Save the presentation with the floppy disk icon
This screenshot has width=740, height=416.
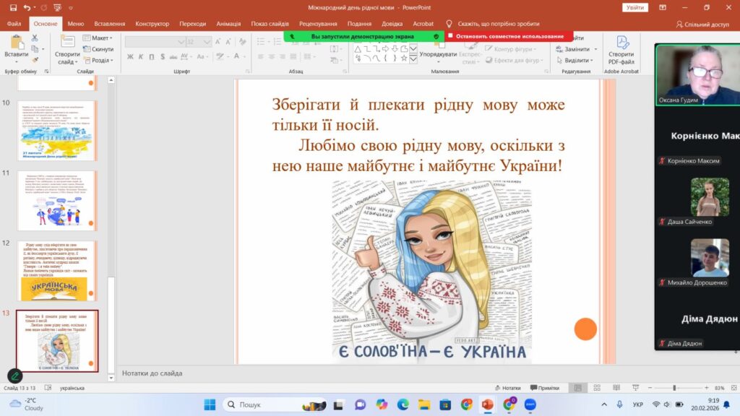(13, 7)
